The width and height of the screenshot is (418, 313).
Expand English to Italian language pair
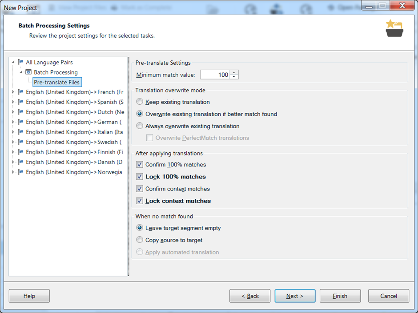[13, 132]
